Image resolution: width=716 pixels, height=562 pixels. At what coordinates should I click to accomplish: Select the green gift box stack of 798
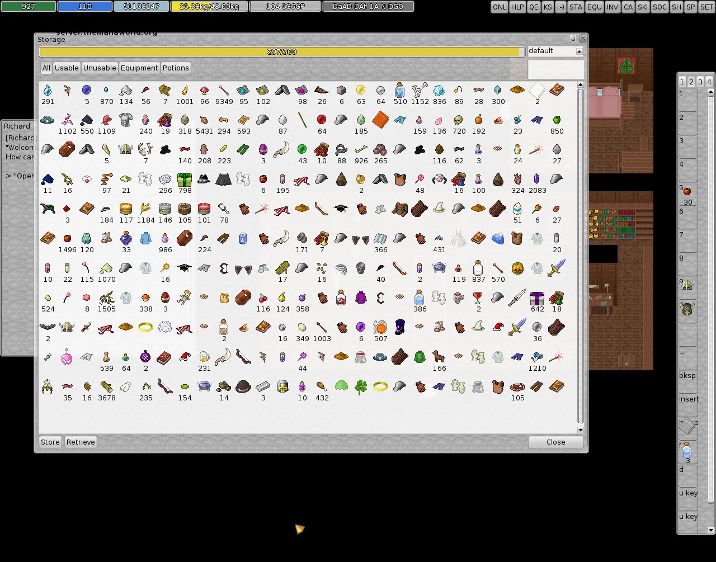(x=185, y=179)
